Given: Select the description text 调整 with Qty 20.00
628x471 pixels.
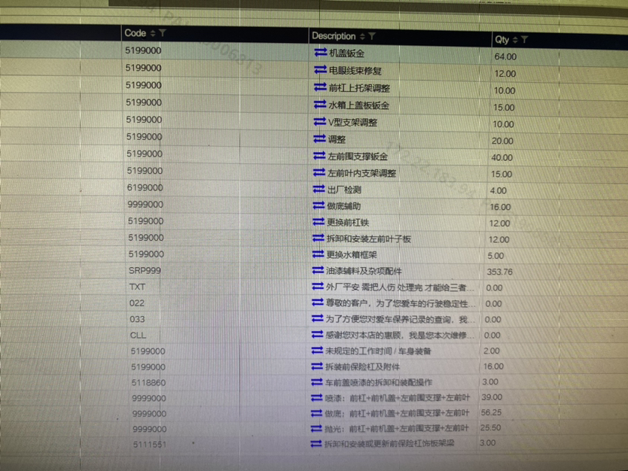Looking at the screenshot, I should pos(337,139).
